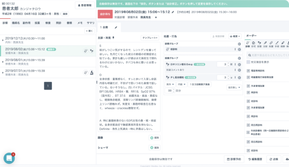289x167 pixels.
Task: Open the three-dot menu for PL配合顆粒
Action: click(235, 77)
